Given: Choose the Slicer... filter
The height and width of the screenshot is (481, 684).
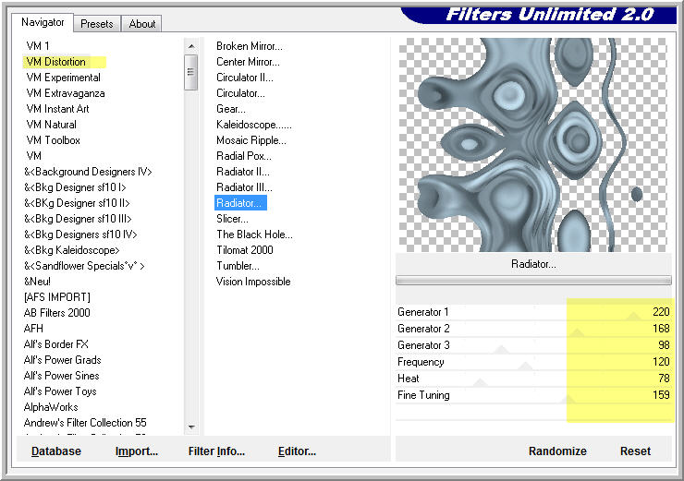Looking at the screenshot, I should click(x=232, y=218).
